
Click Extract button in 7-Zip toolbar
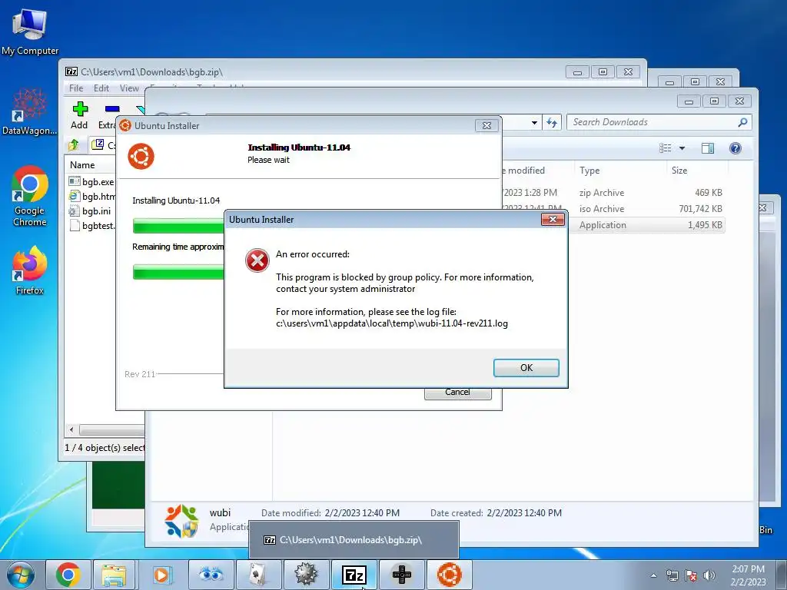[x=108, y=115]
